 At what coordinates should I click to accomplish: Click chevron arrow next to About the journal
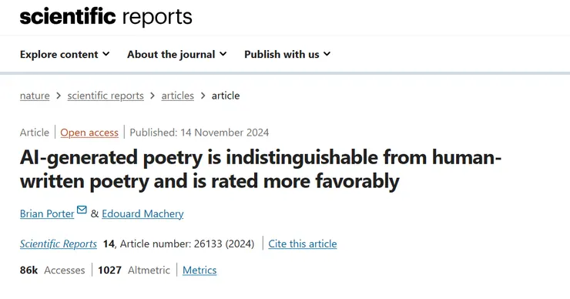(223, 54)
